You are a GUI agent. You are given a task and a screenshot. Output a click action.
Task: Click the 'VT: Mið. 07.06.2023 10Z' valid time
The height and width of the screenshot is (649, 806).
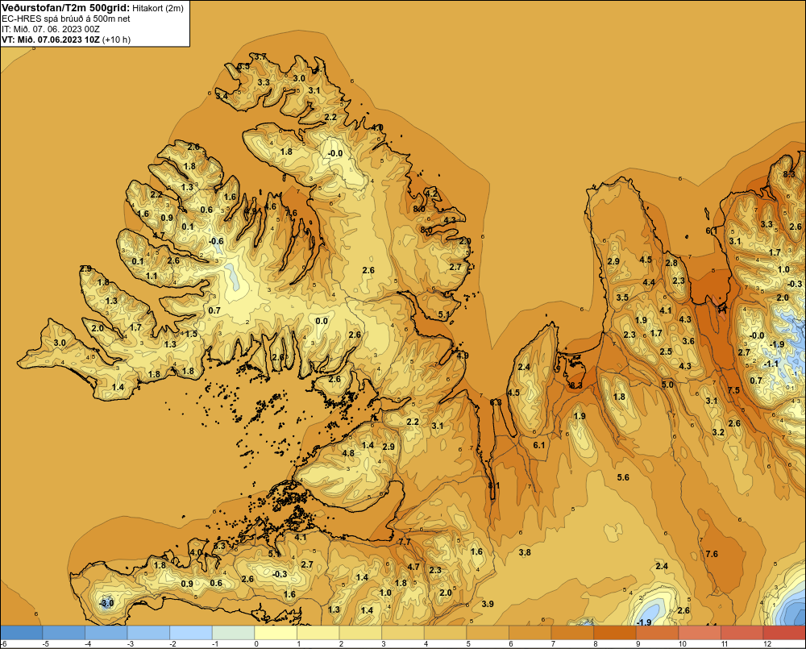coord(50,40)
